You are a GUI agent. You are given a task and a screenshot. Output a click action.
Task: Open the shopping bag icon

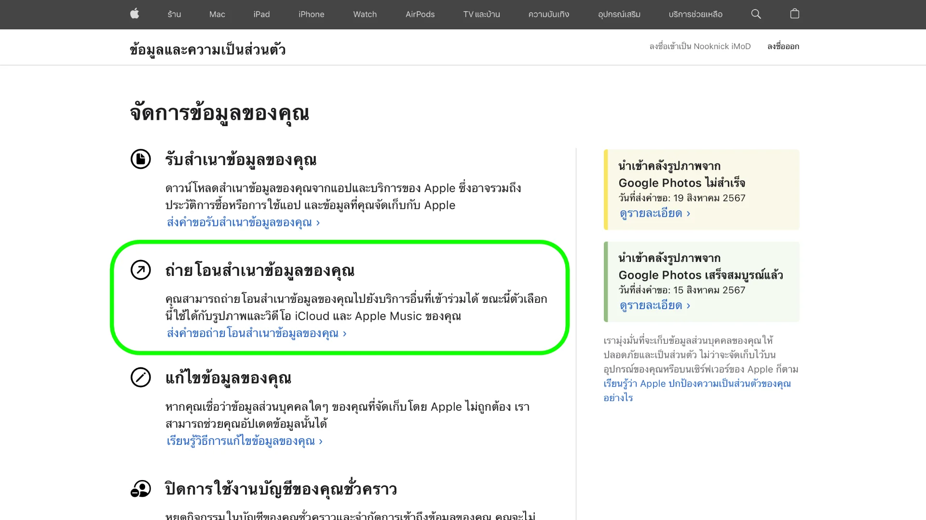pyautogui.click(x=795, y=14)
